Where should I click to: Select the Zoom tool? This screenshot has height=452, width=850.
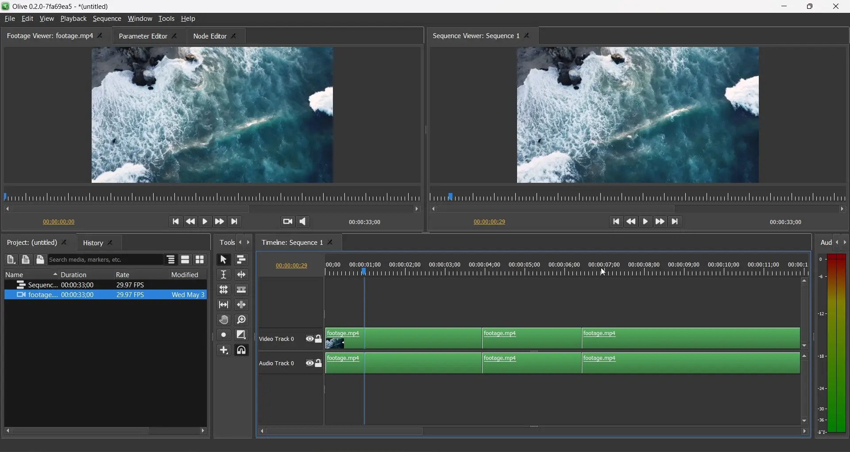pyautogui.click(x=242, y=320)
